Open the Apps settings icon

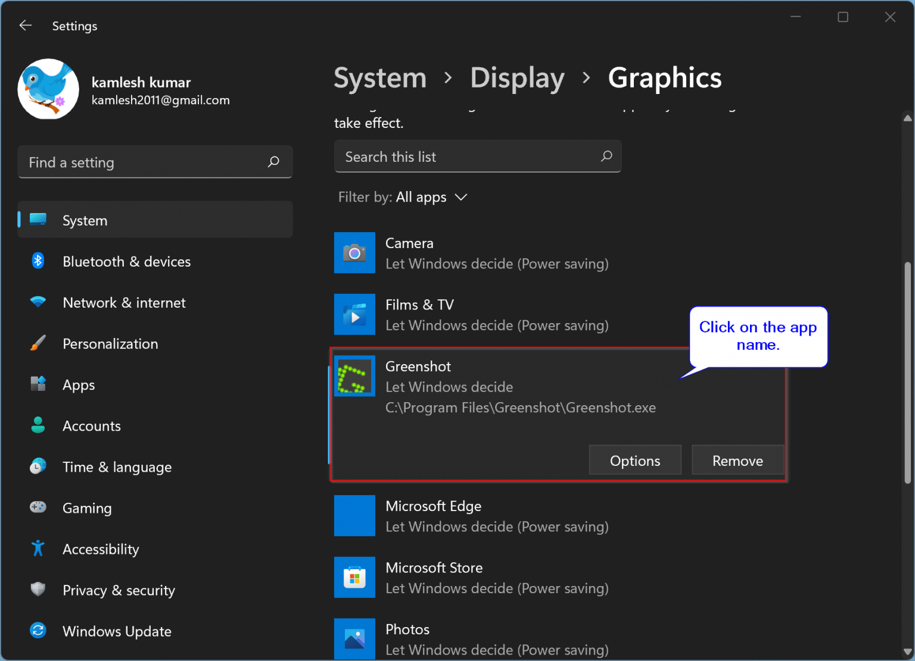(38, 384)
